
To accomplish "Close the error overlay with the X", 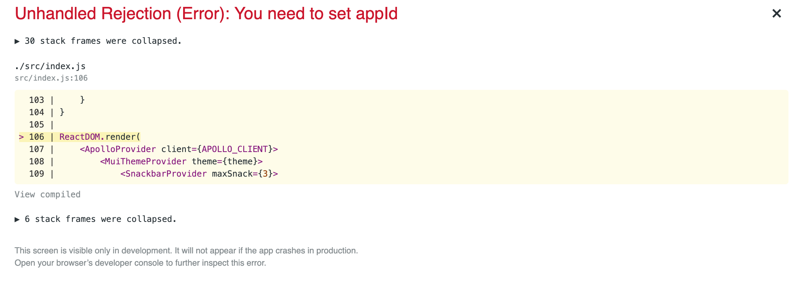I will pyautogui.click(x=777, y=13).
